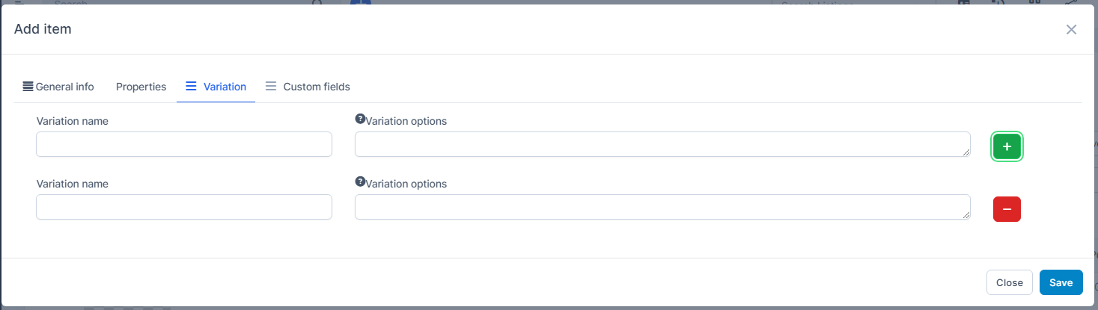Select the Variation tab
The width and height of the screenshot is (1098, 310).
216,87
